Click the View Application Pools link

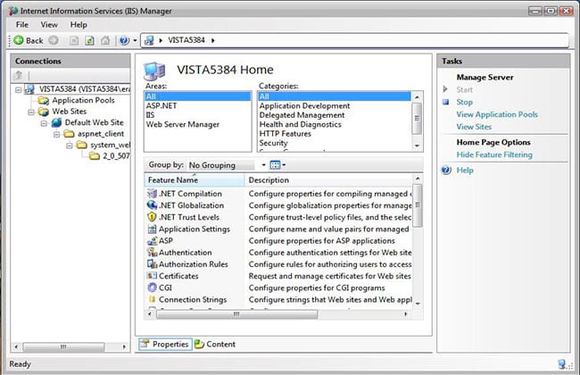tap(496, 114)
